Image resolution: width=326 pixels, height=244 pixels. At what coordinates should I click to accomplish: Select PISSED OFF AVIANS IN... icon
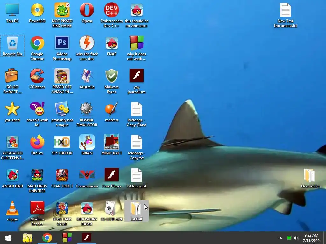[x=62, y=81]
